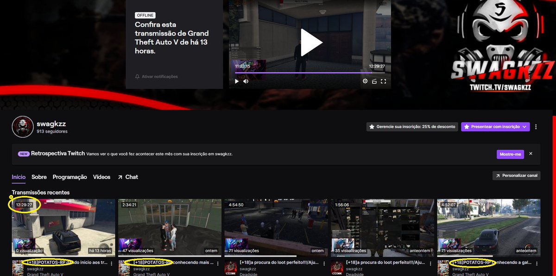Click Gerencie sua inscrição: 25% de desconto

tap(412, 127)
